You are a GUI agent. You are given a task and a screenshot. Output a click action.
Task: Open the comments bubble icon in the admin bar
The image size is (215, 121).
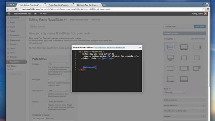click(x=35, y=14)
